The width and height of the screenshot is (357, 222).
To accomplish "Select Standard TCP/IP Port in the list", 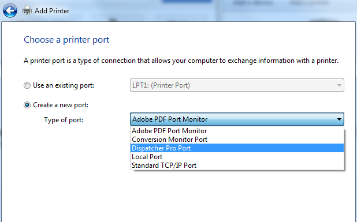I will click(x=237, y=165).
